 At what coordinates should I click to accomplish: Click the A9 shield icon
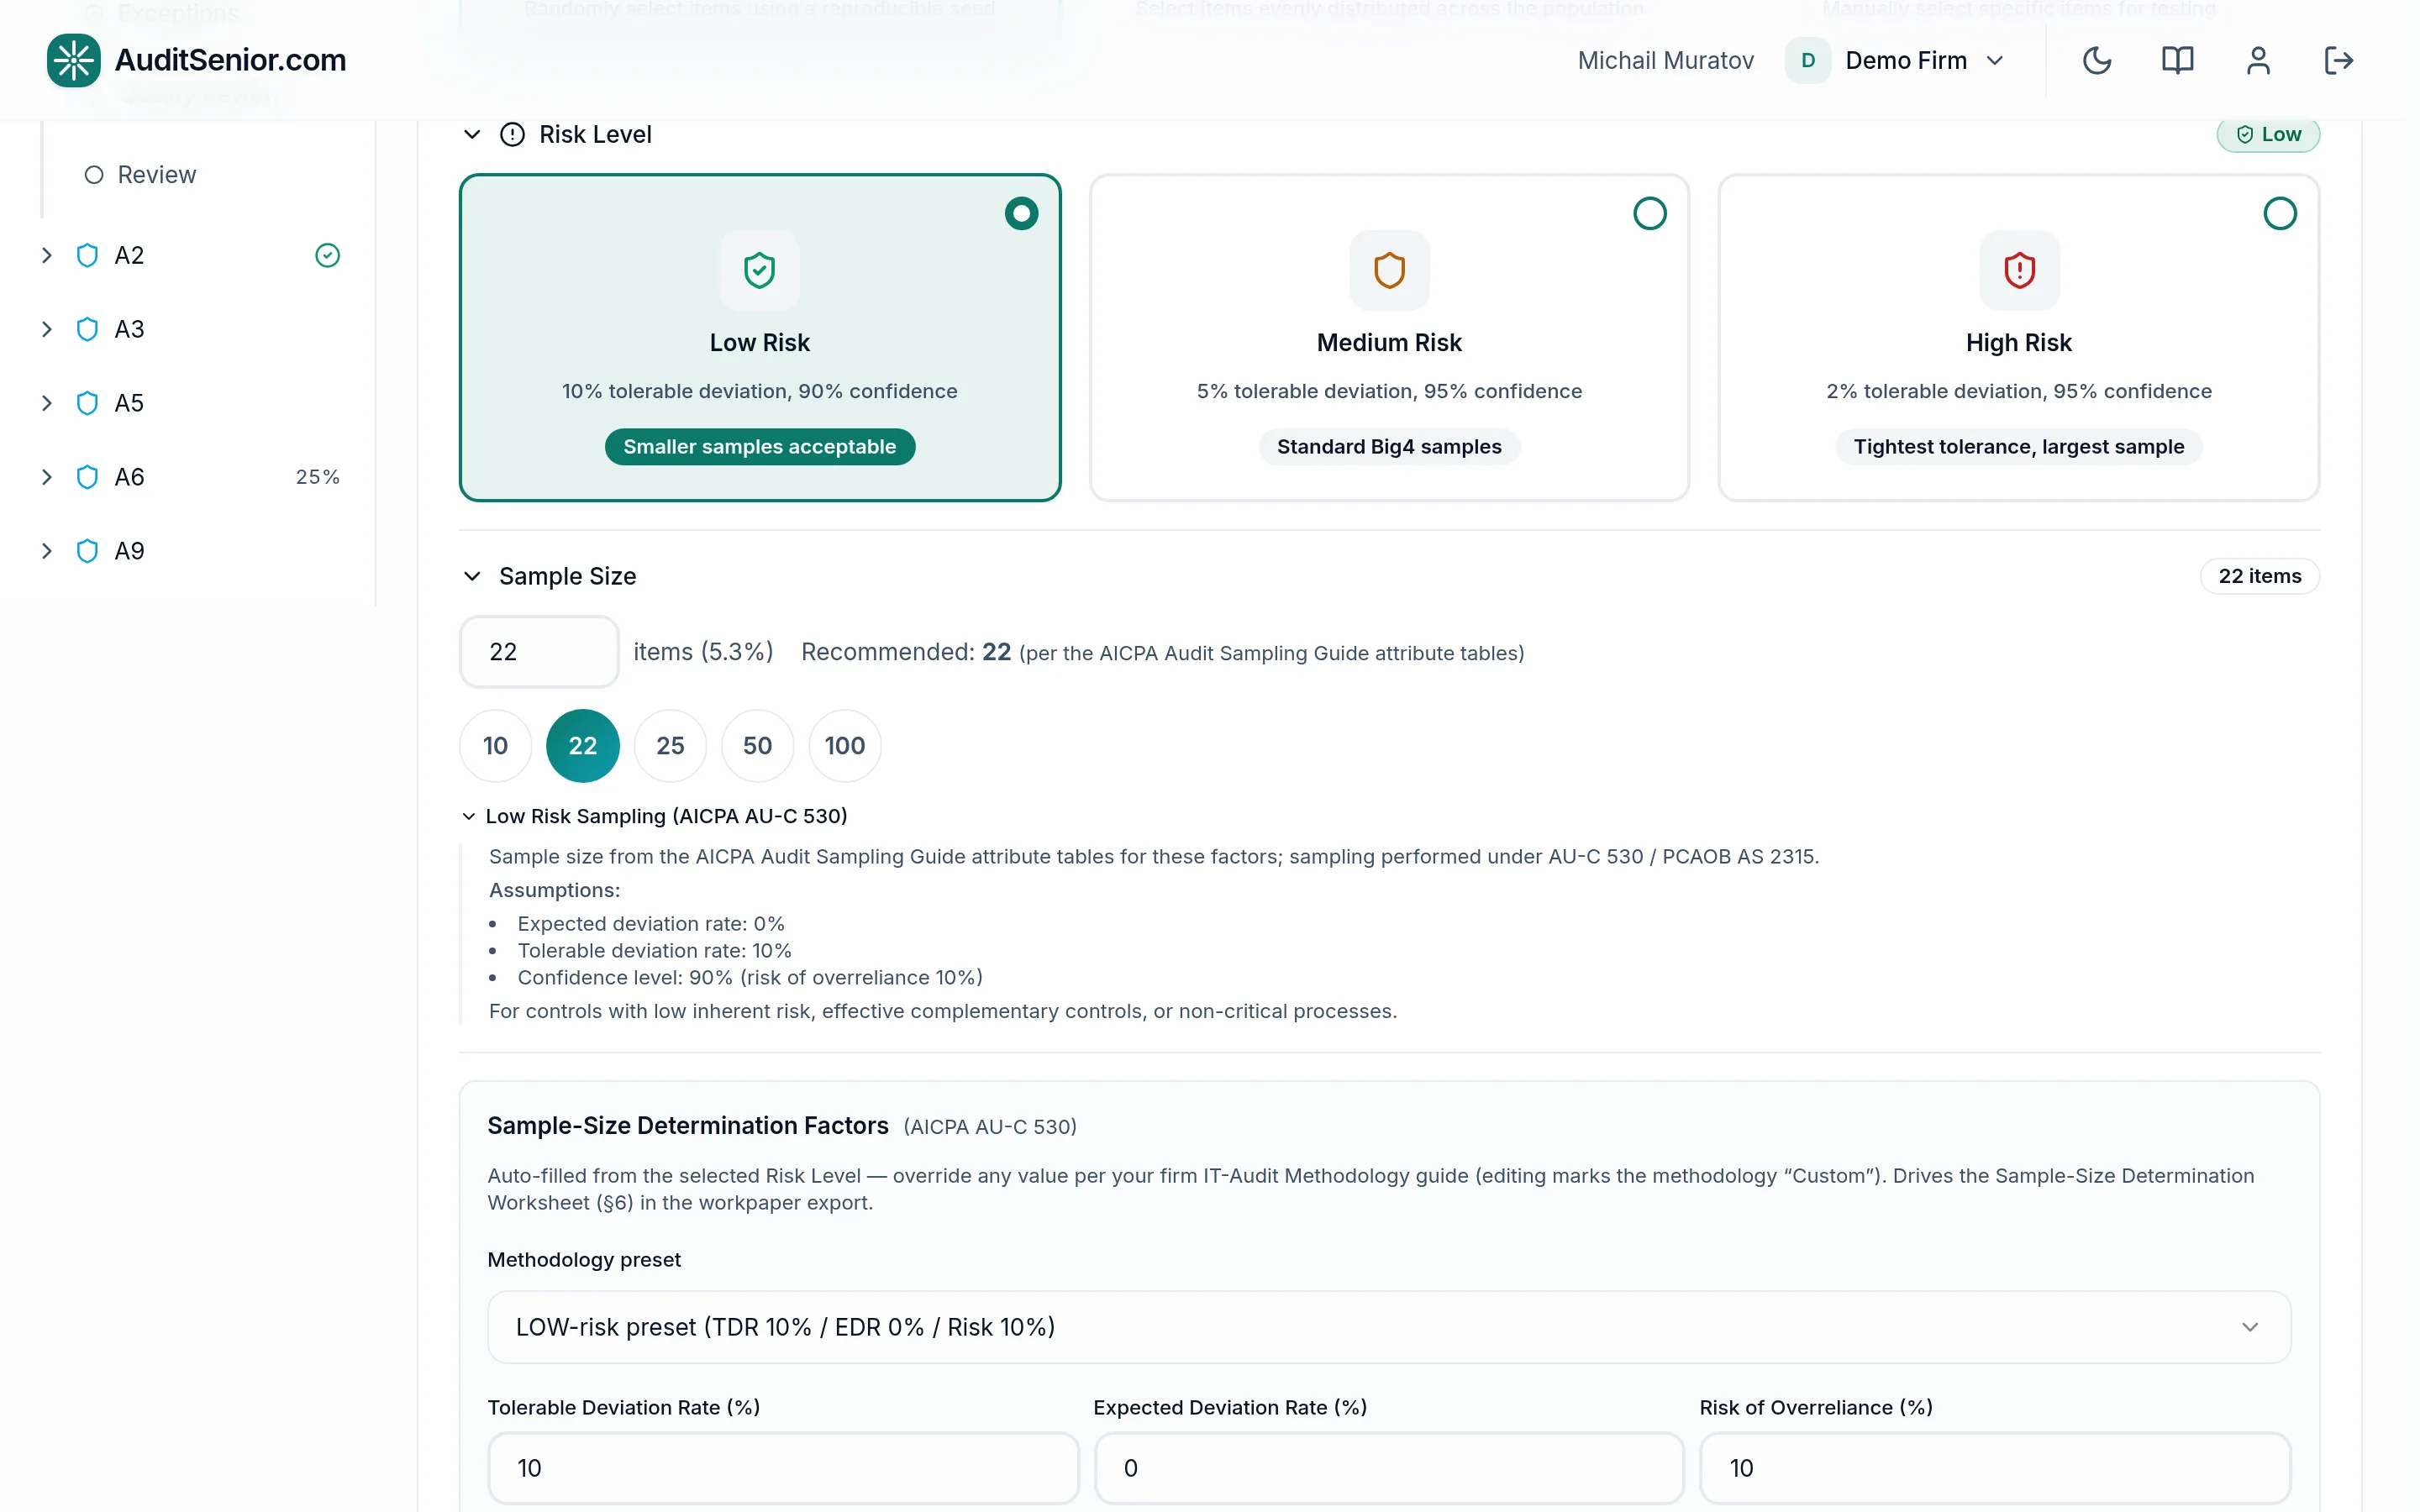(x=87, y=551)
